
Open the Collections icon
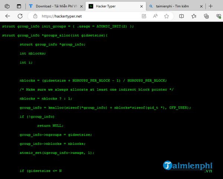206,16
